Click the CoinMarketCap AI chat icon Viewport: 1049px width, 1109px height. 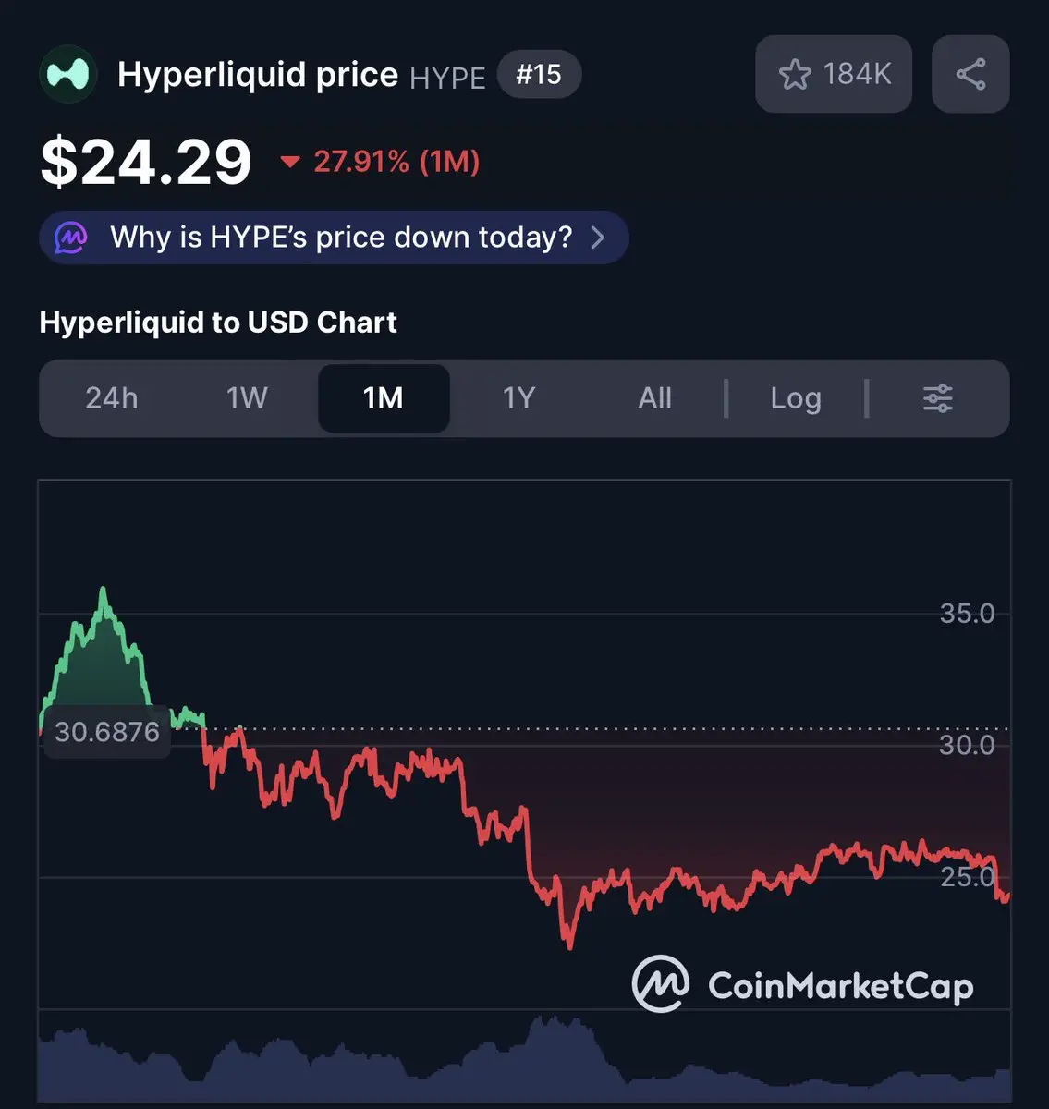(x=71, y=238)
